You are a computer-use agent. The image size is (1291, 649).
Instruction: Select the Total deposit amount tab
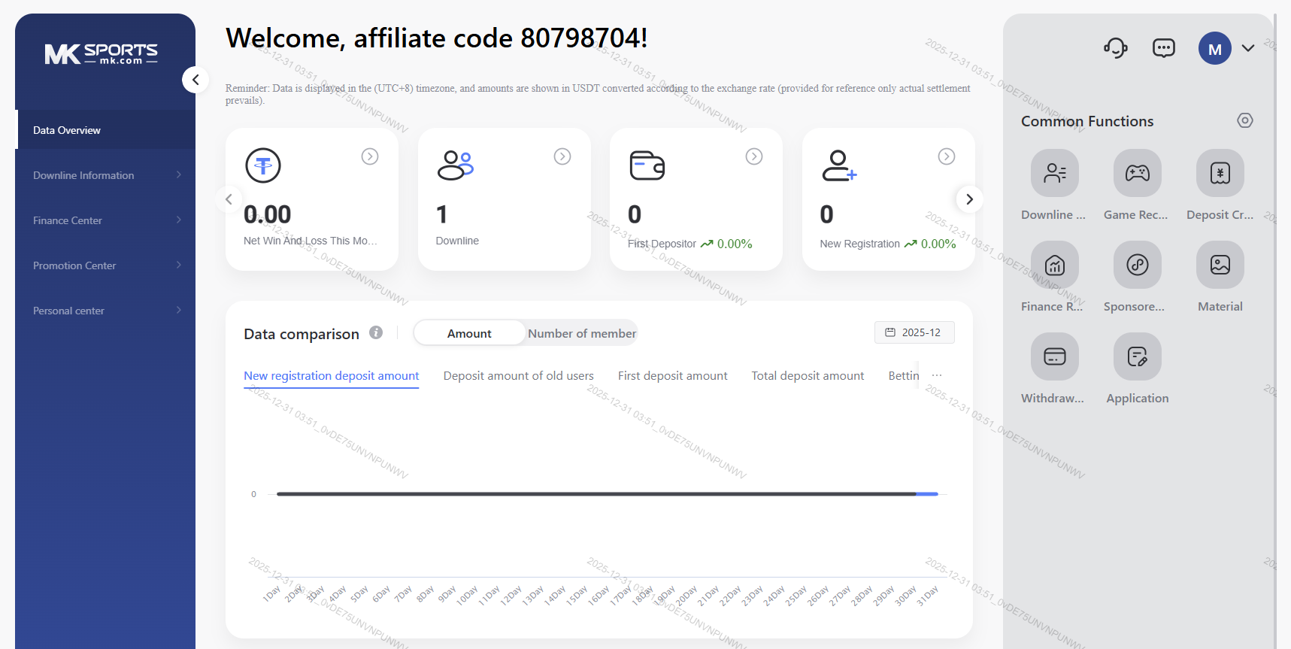point(808,376)
